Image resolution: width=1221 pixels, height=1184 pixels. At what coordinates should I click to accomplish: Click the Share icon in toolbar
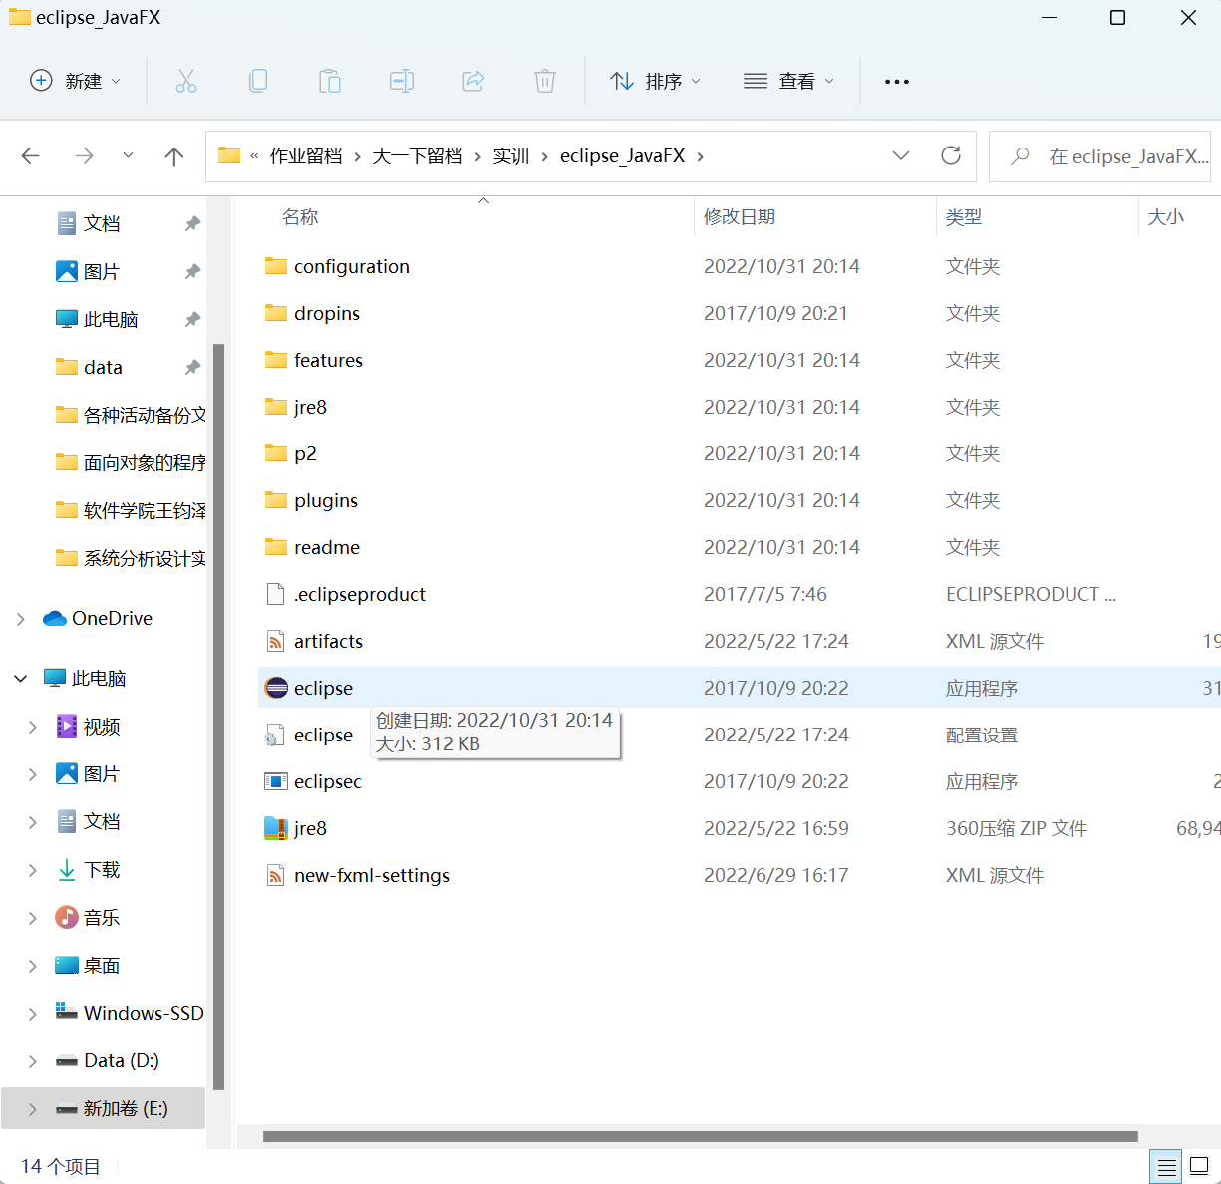point(473,81)
